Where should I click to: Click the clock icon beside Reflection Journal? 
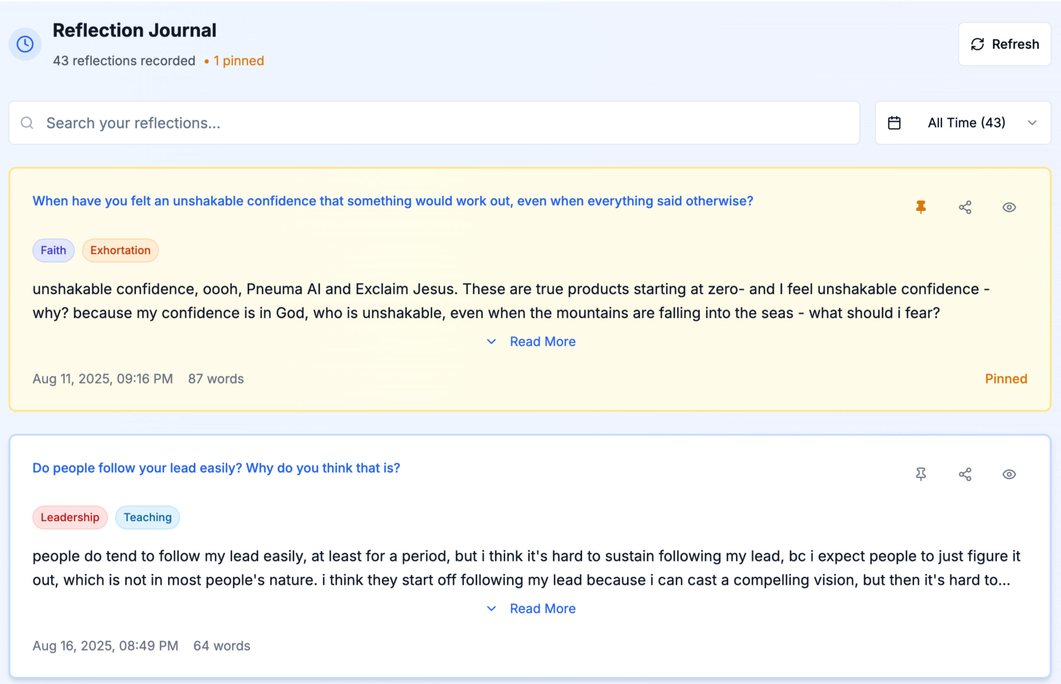pos(25,44)
